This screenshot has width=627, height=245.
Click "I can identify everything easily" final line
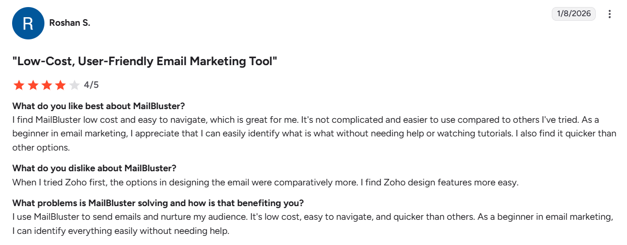tap(121, 231)
